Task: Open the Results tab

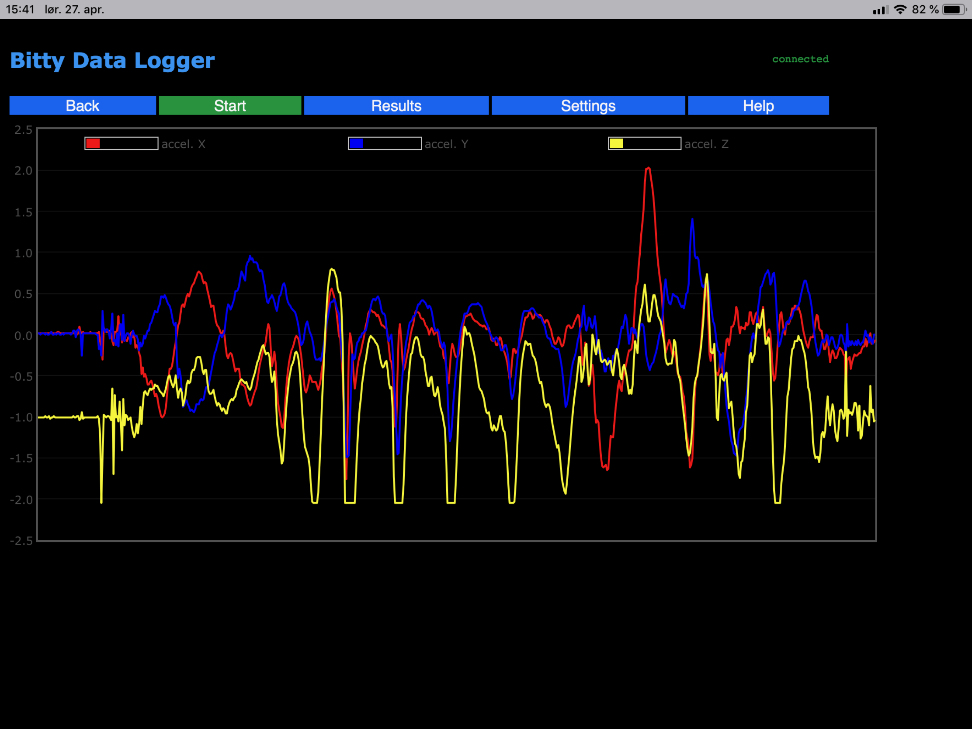Action: click(396, 105)
